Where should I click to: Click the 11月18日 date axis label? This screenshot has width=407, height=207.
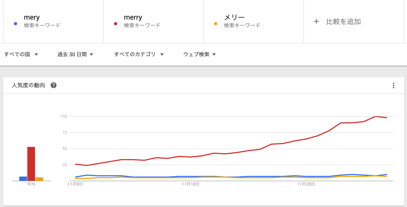[191, 184]
